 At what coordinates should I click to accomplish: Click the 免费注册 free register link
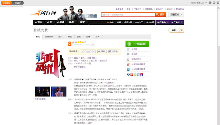pyautogui.click(x=119, y=9)
